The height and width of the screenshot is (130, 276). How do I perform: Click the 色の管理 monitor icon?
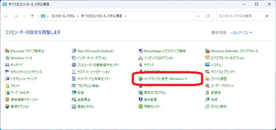[x=140, y=100]
